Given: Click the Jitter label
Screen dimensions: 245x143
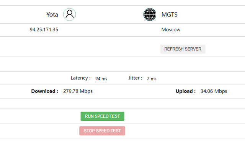Looking at the screenshot, I should (135, 78).
